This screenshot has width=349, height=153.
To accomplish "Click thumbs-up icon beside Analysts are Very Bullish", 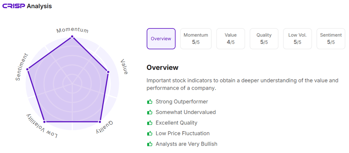I will pyautogui.click(x=149, y=144).
